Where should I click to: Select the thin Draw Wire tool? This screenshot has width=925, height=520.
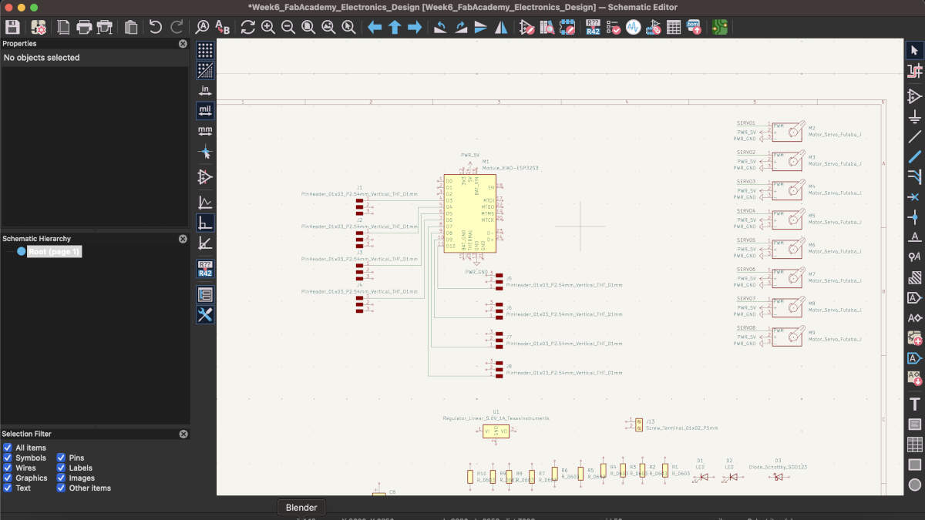[x=915, y=137]
